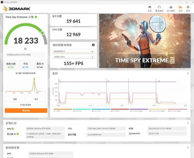This screenshot has height=158, width=194.
Task: Toggle the red GPU load legend entry
Action: [120, 110]
